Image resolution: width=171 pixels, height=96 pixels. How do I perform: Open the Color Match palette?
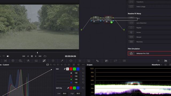click(5, 61)
